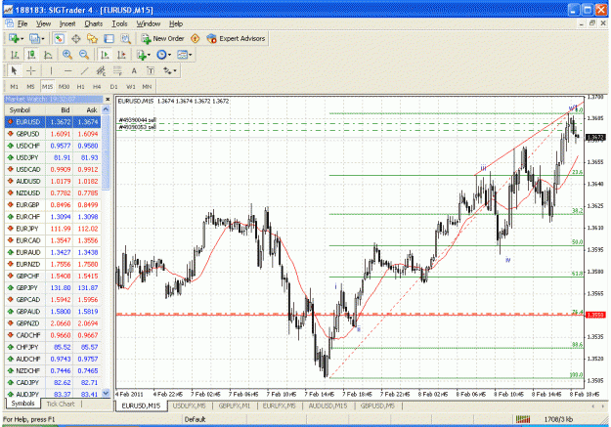This screenshot has width=611, height=427.
Task: Zoom in on the chart
Action: tap(67, 55)
